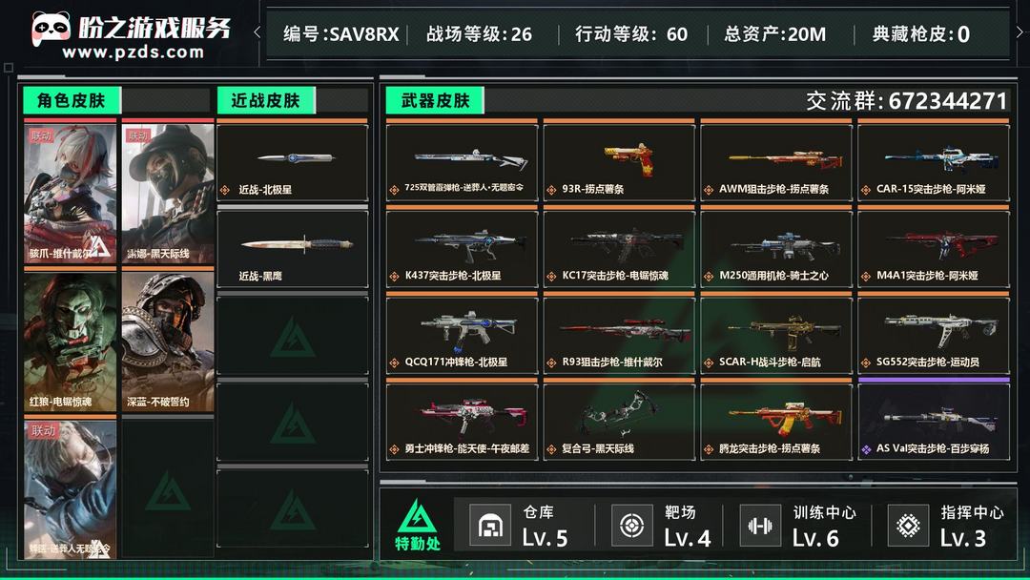This screenshot has height=580, width=1030.
Task: Click the green 特勤处 triangle logo
Action: coord(417,516)
